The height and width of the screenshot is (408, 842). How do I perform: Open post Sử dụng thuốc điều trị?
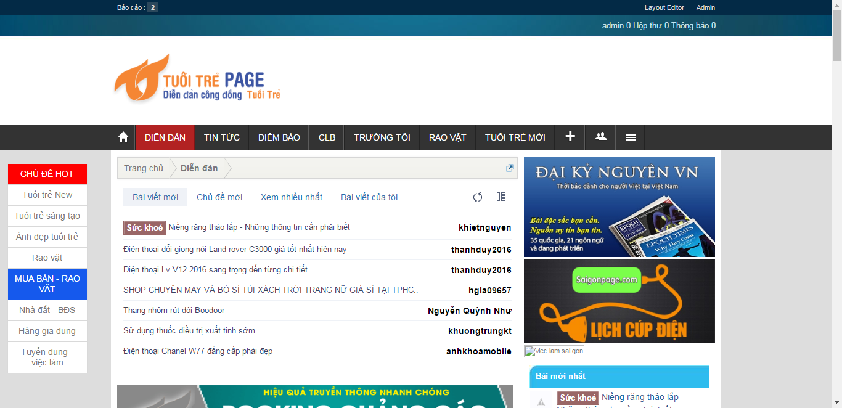click(x=189, y=331)
